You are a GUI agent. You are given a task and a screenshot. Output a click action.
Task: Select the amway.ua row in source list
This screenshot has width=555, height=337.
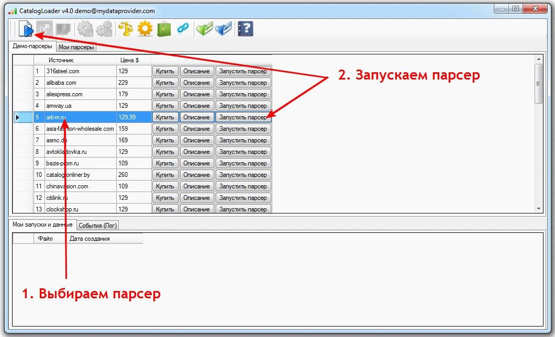pos(80,106)
